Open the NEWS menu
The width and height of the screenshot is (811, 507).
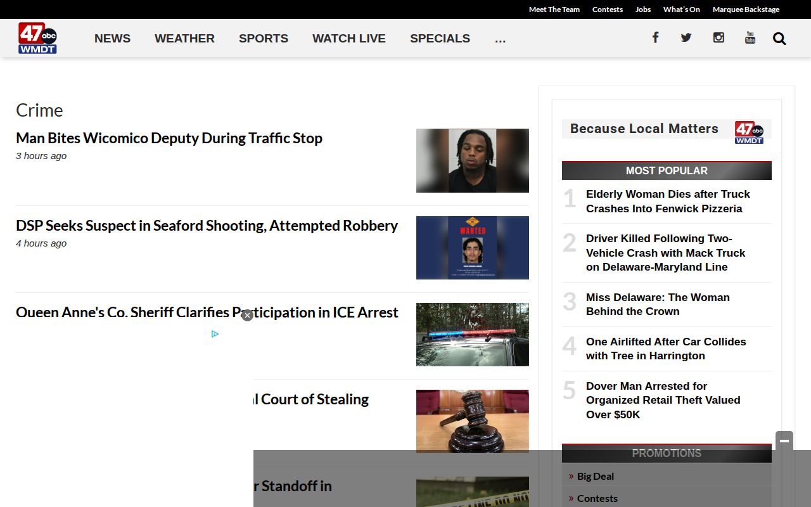point(112,39)
